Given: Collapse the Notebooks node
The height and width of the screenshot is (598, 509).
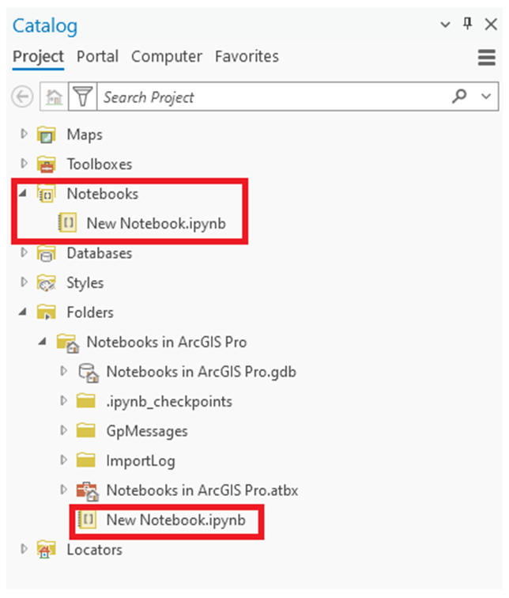Looking at the screenshot, I should (x=23, y=194).
